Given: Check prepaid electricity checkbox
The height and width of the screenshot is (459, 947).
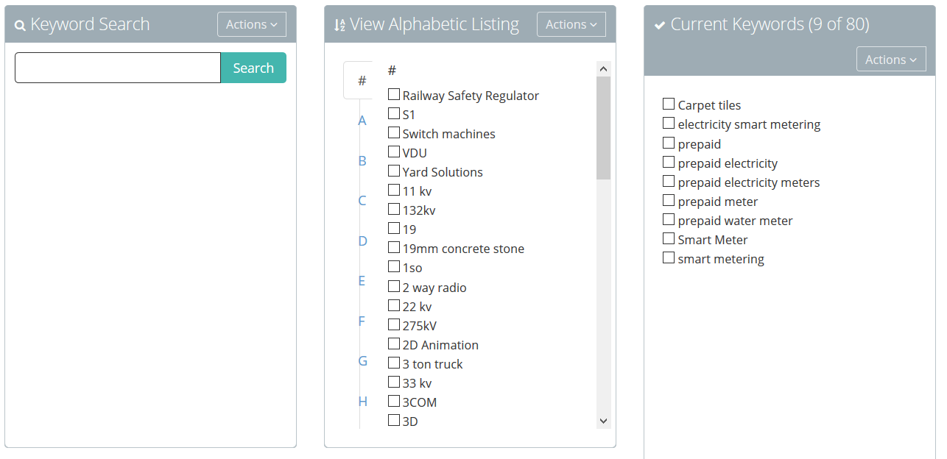Looking at the screenshot, I should tap(669, 162).
